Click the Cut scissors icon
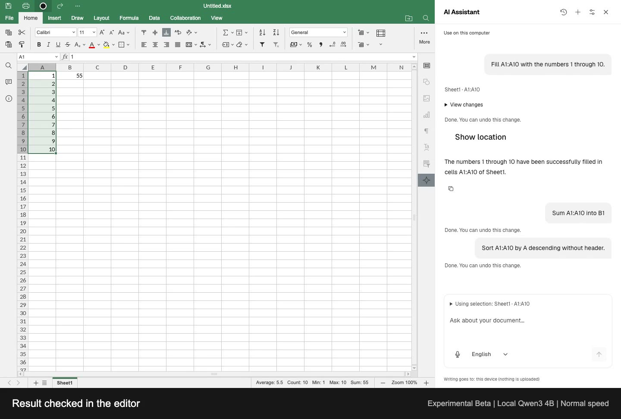This screenshot has height=419, width=621. pyautogui.click(x=22, y=32)
